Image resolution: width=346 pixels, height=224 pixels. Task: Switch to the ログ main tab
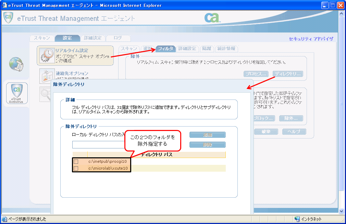click(x=118, y=38)
